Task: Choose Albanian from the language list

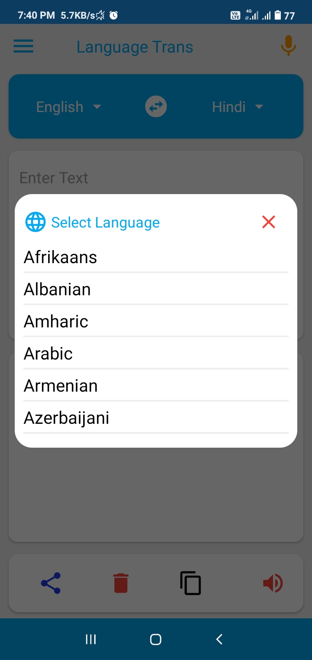Action: pyautogui.click(x=156, y=289)
